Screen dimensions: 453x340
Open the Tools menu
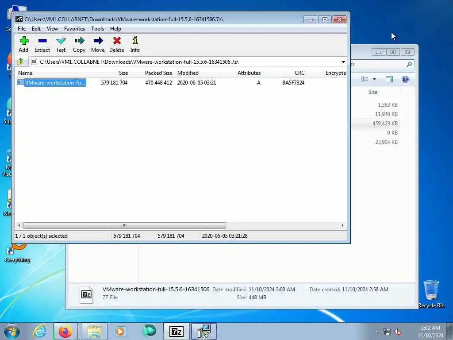pyautogui.click(x=97, y=29)
